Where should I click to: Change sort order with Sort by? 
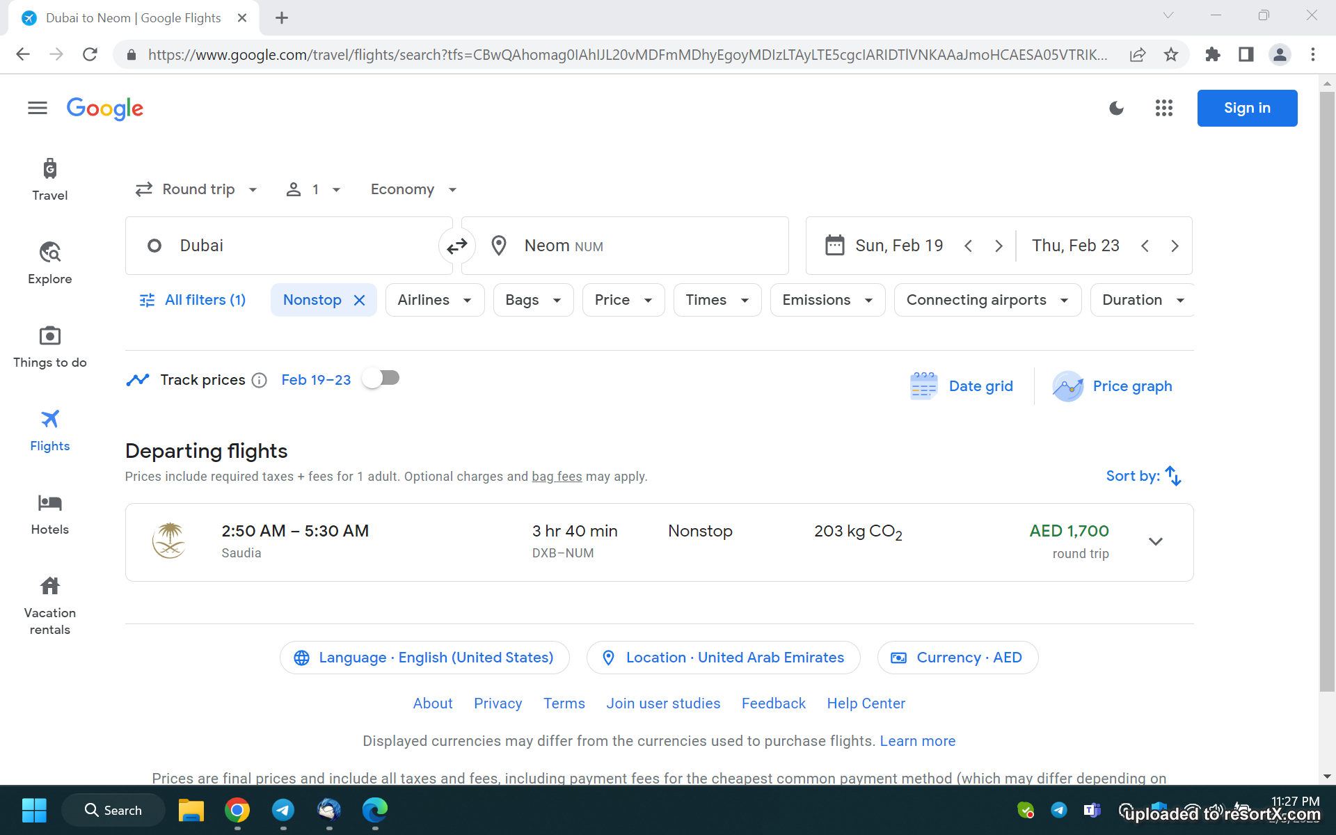point(1144,476)
